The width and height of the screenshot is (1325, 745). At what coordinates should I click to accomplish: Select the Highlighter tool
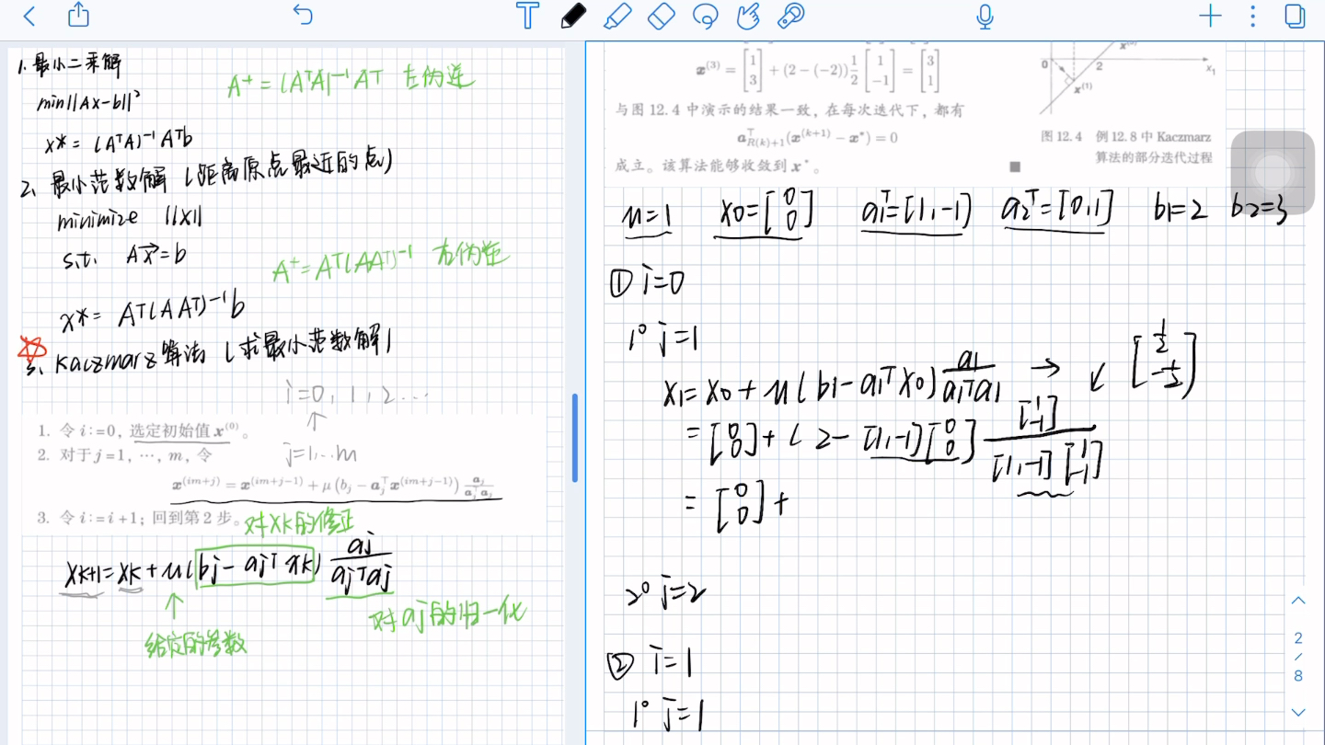[617, 16]
